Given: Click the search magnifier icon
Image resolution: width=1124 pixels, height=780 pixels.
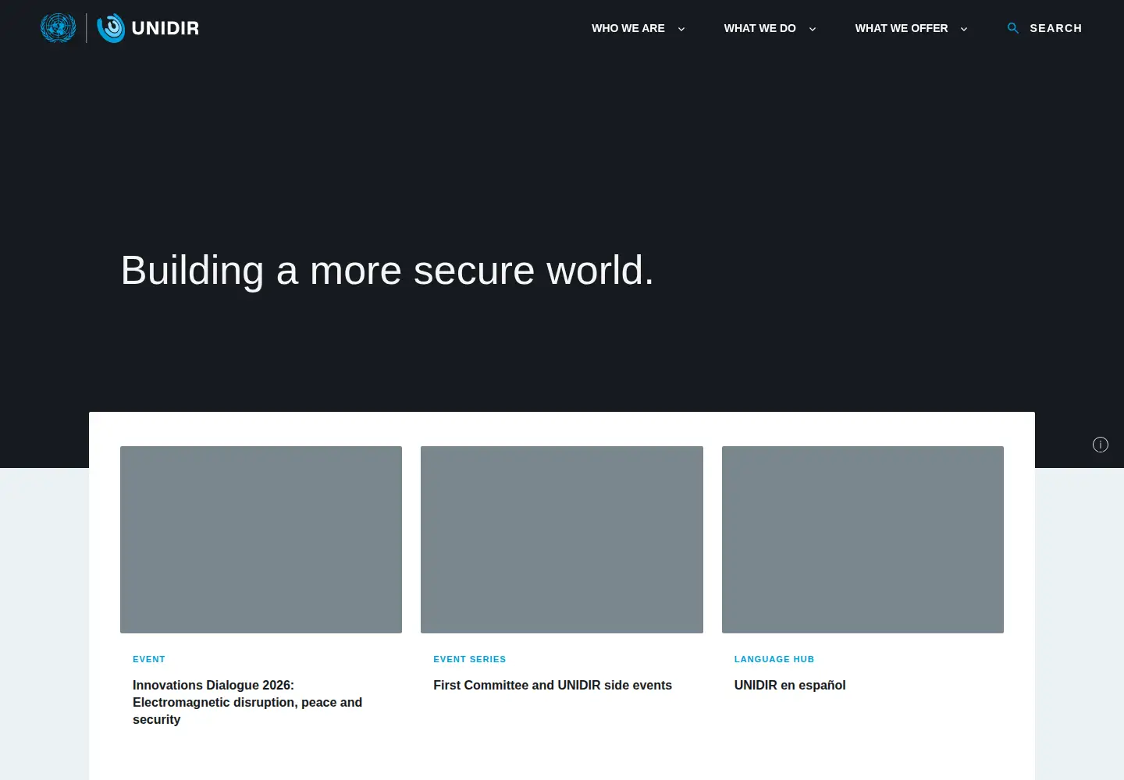Looking at the screenshot, I should [x=1013, y=28].
